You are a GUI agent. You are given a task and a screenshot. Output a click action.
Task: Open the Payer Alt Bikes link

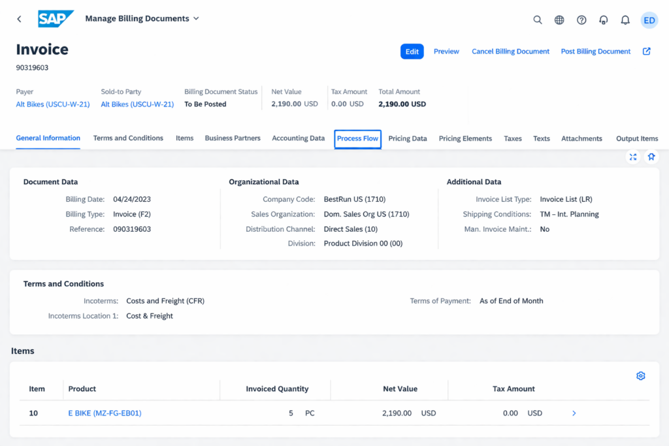coord(53,104)
